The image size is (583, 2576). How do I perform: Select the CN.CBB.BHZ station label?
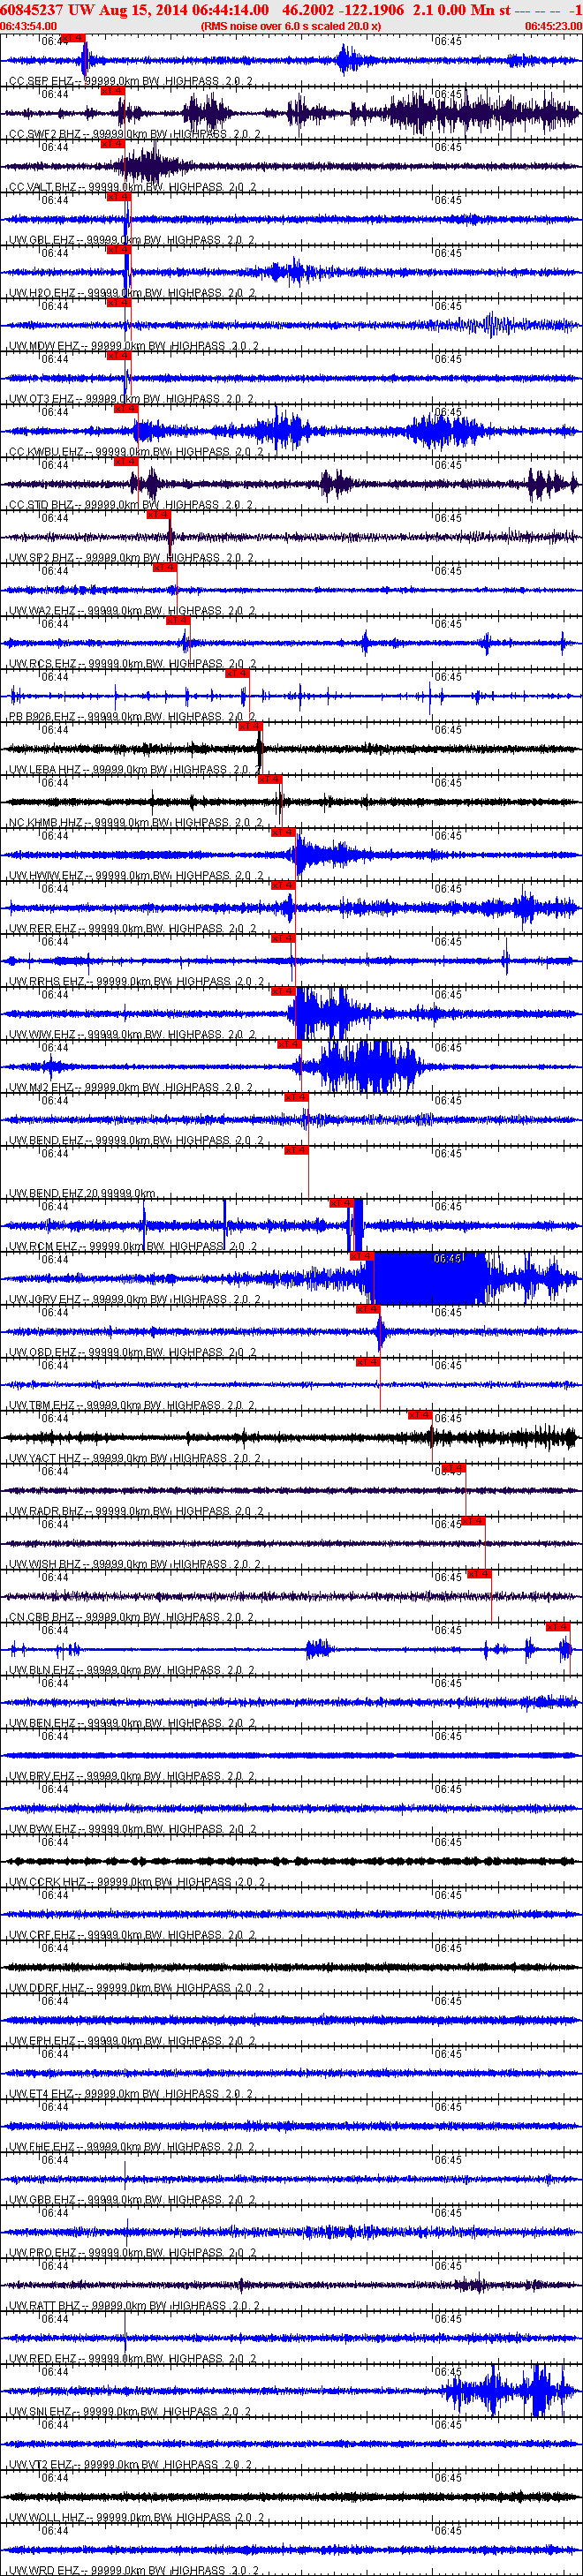tap(131, 1618)
